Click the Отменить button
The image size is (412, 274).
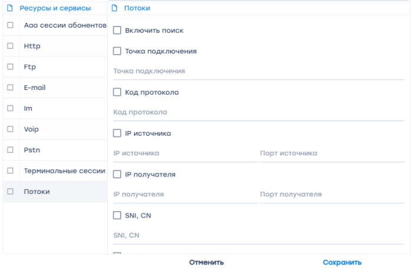[x=206, y=262]
